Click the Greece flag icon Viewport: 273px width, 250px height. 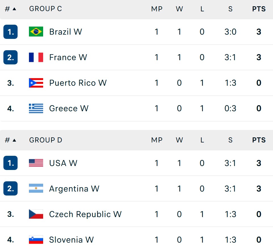36,108
